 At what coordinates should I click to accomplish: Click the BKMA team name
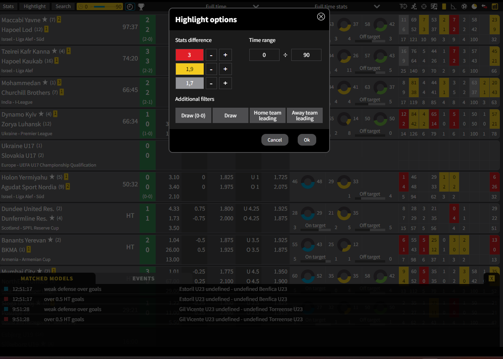(9, 250)
